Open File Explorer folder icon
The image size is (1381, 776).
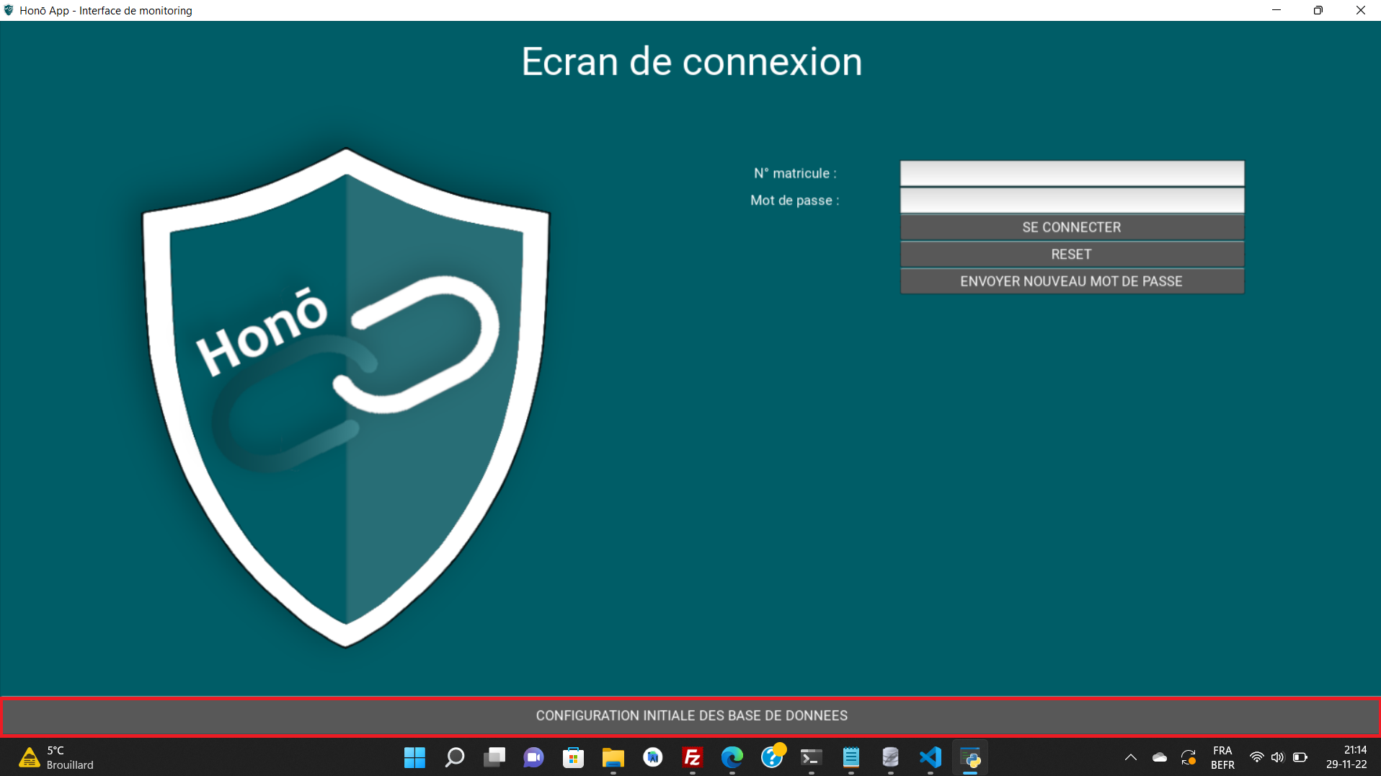click(613, 757)
